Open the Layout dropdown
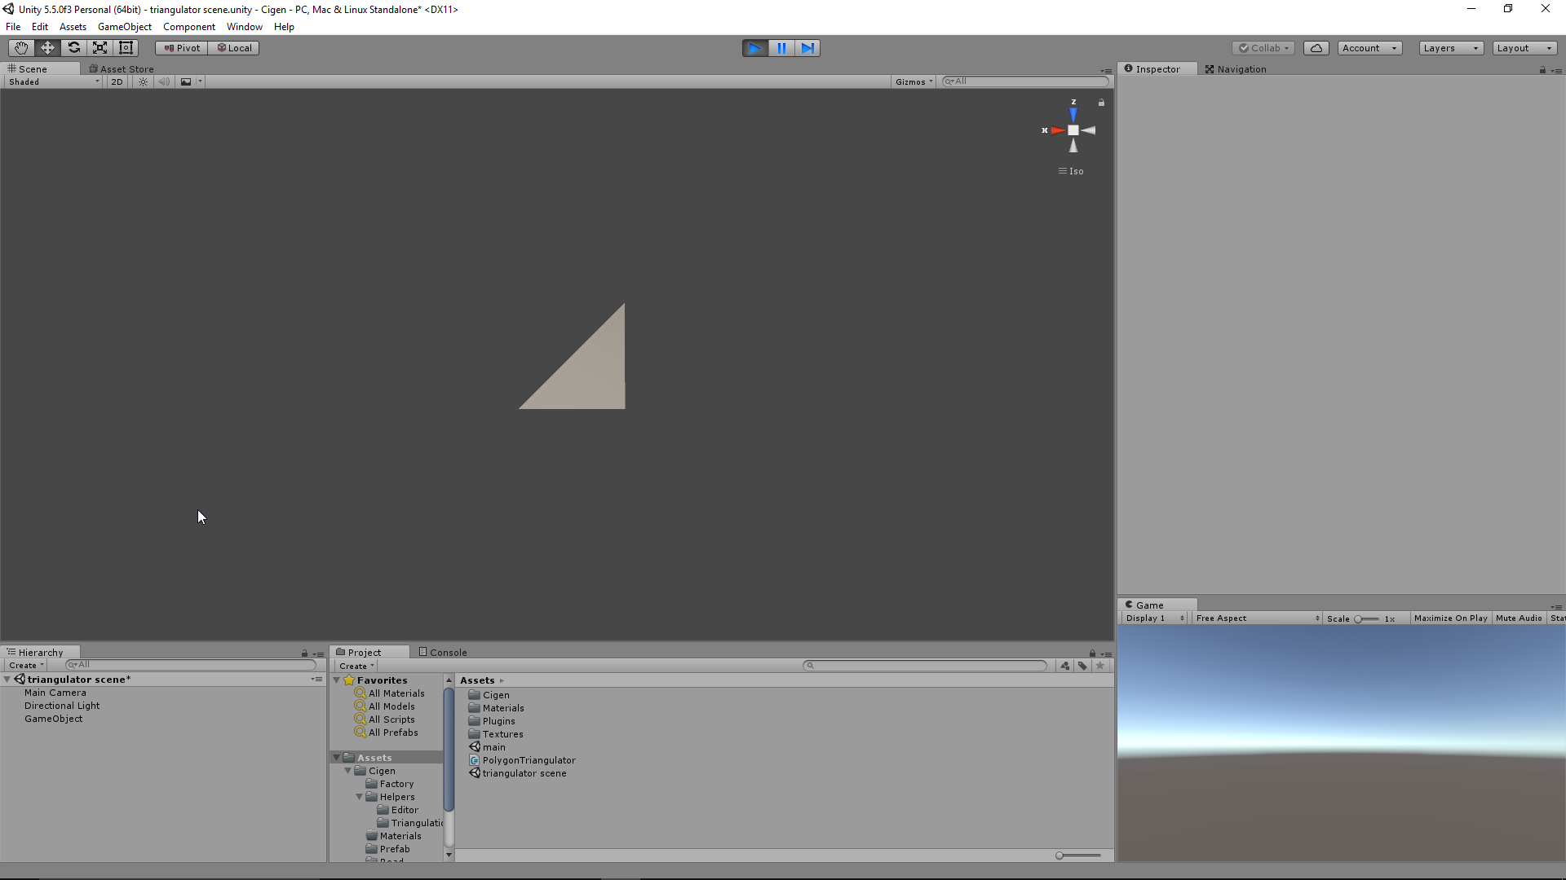Viewport: 1566px width, 880px height. click(1525, 48)
